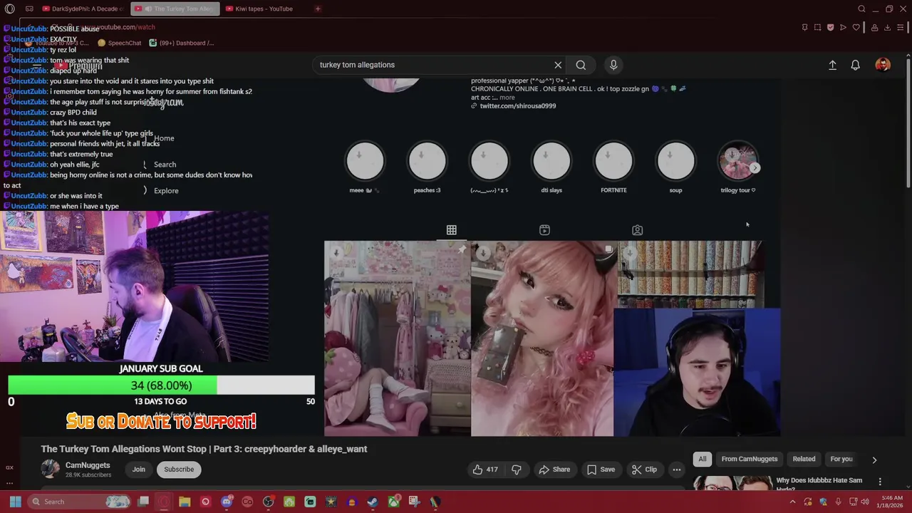Open Opera easy setup sliders

click(x=901, y=27)
